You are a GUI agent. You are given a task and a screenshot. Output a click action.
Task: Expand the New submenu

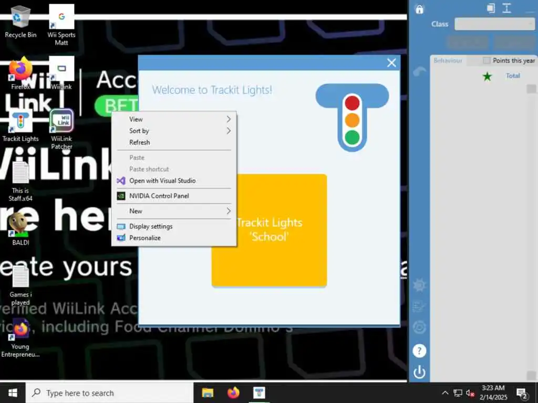pyautogui.click(x=174, y=211)
